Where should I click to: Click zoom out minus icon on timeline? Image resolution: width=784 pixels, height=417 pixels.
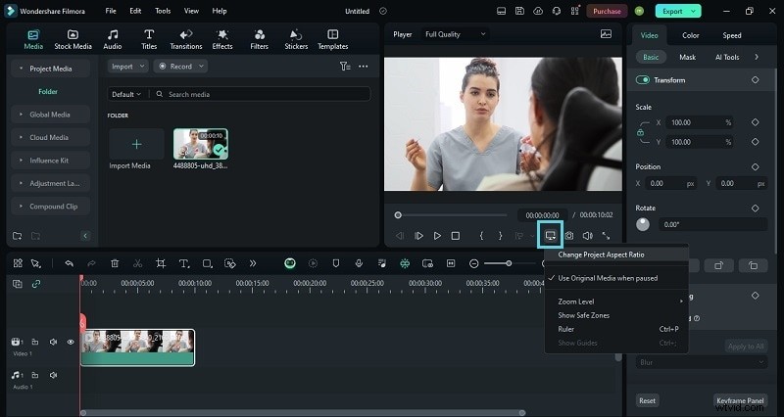click(x=474, y=263)
